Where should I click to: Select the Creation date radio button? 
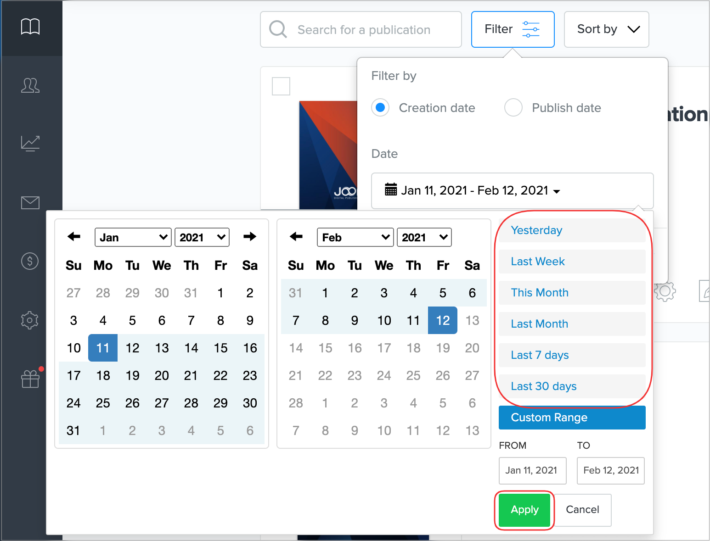[380, 108]
